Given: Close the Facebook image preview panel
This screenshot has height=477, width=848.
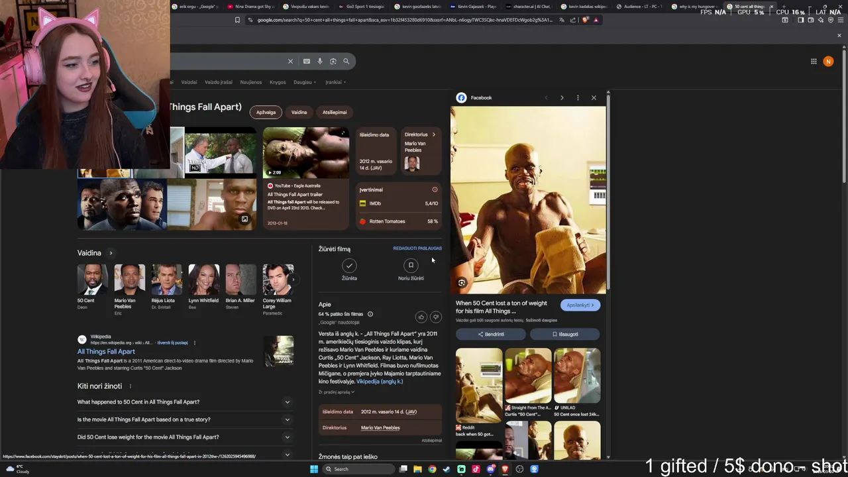Looking at the screenshot, I should [594, 97].
